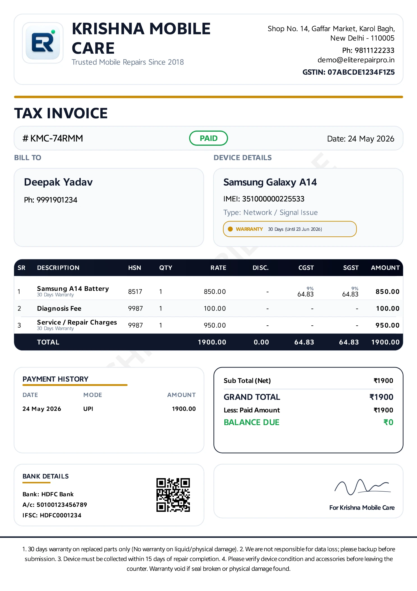Click the QTY column header
Image resolution: width=417 pixels, height=591 pixels.
166,268
